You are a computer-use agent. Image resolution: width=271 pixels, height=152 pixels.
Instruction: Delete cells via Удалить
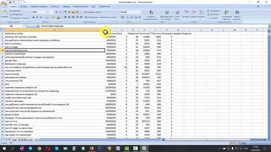(194, 15)
